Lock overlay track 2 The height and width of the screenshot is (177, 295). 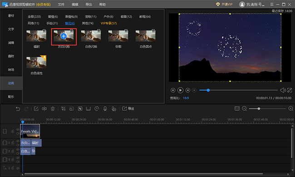[13, 151]
